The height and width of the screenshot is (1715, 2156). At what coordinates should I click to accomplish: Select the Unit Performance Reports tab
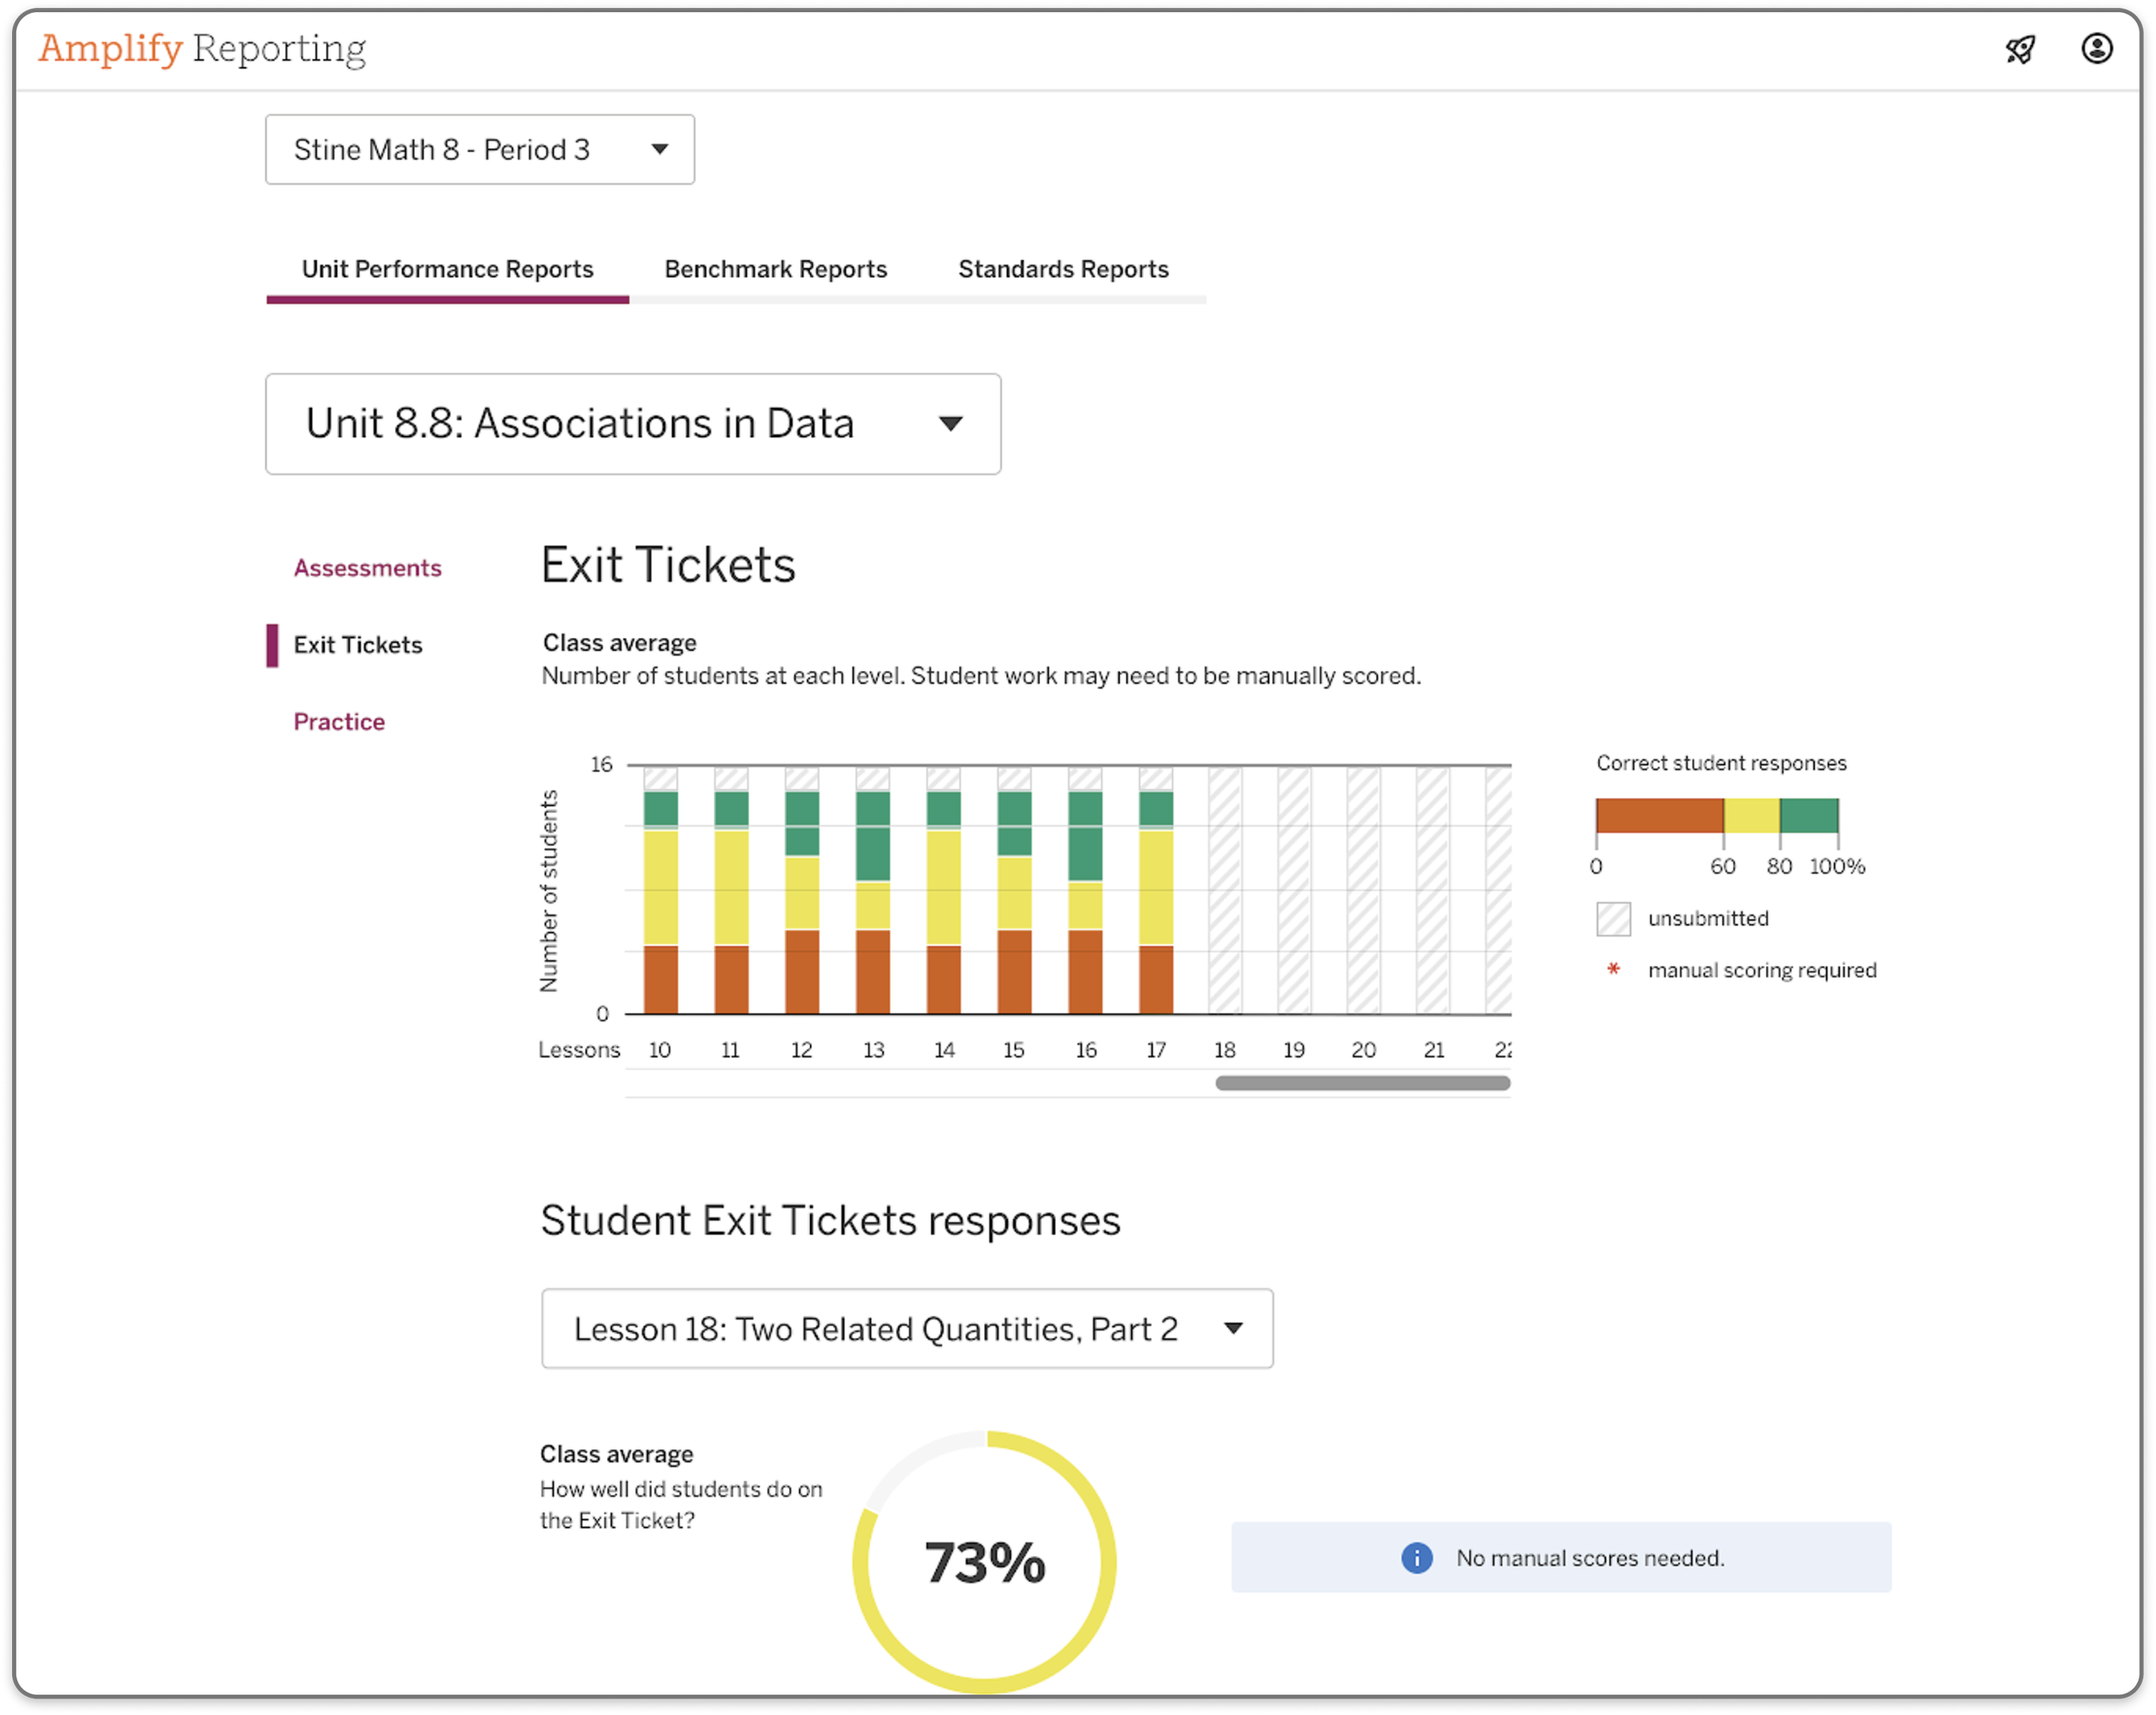447,269
